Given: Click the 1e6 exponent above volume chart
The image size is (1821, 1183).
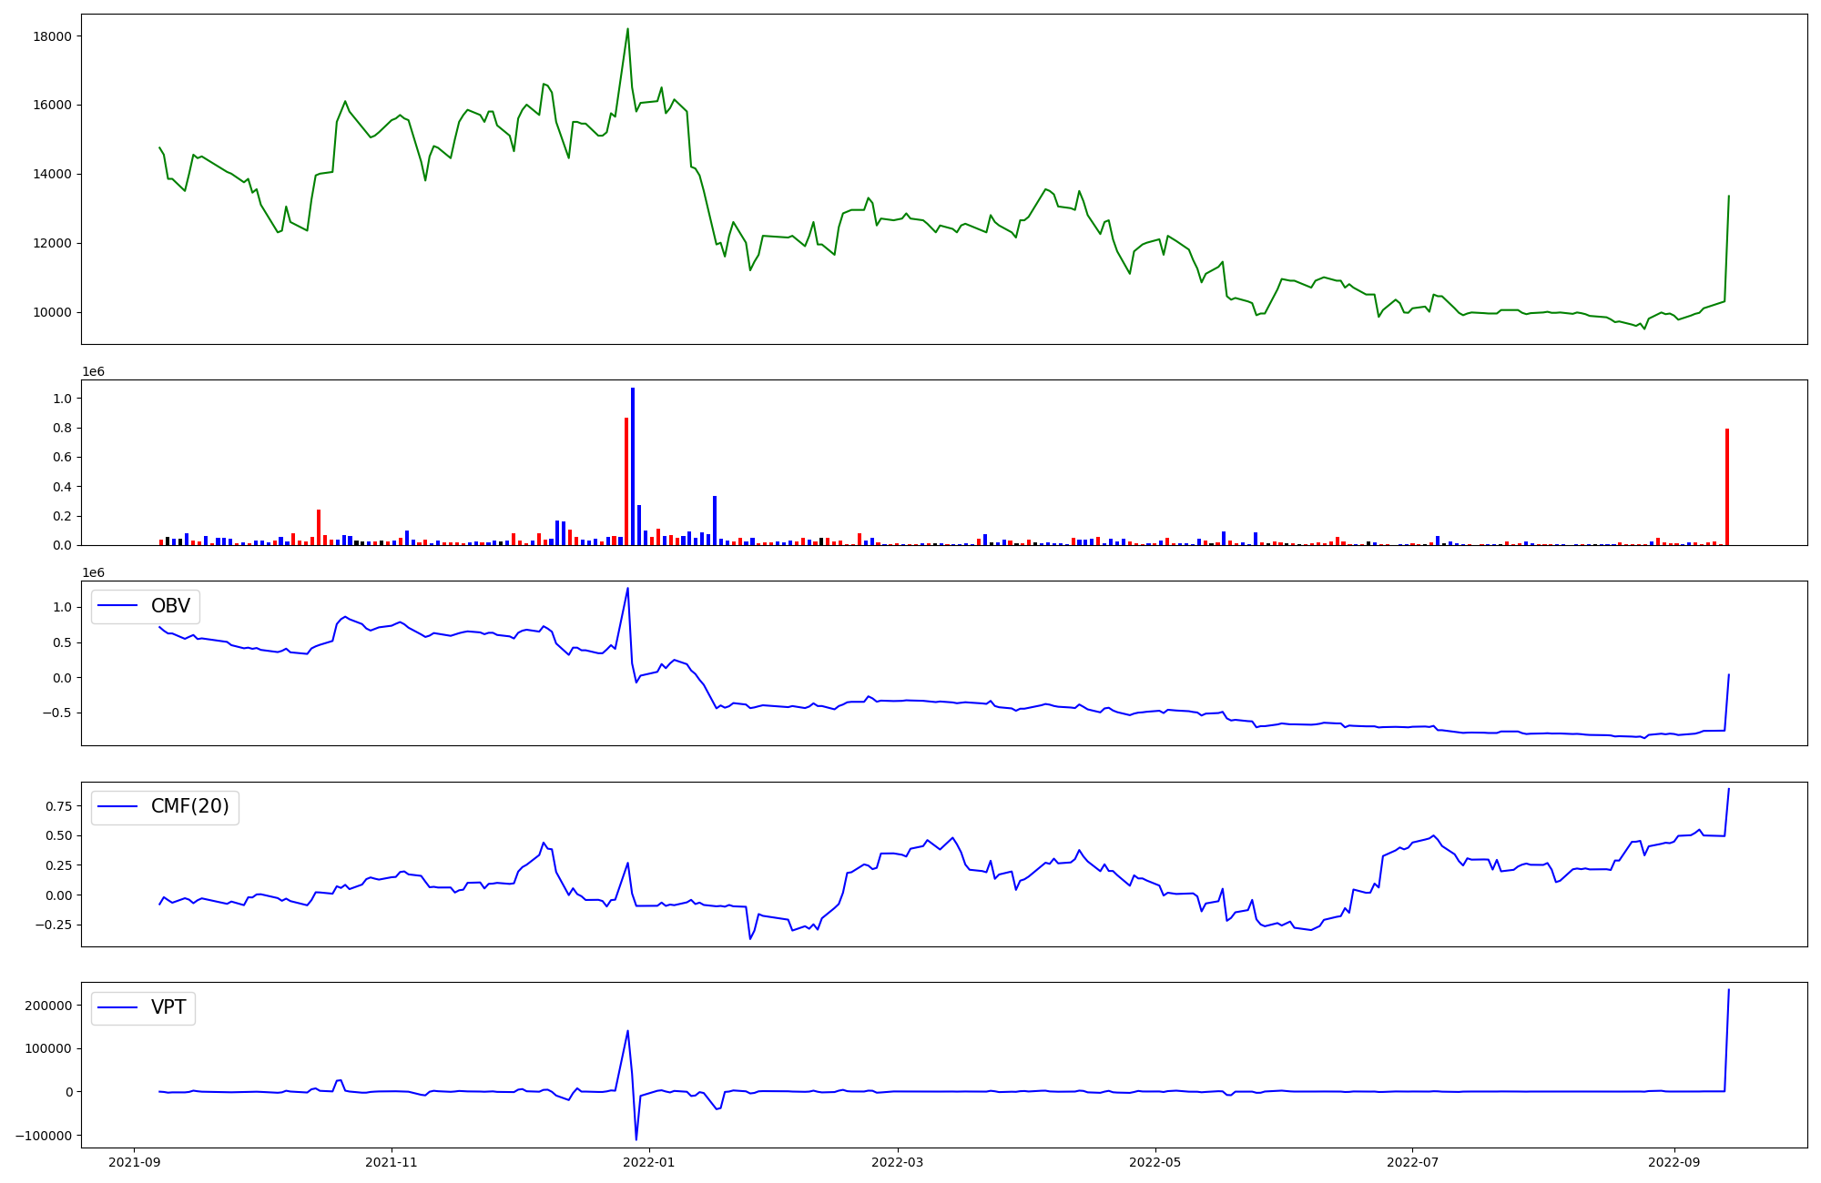Looking at the screenshot, I should (93, 371).
